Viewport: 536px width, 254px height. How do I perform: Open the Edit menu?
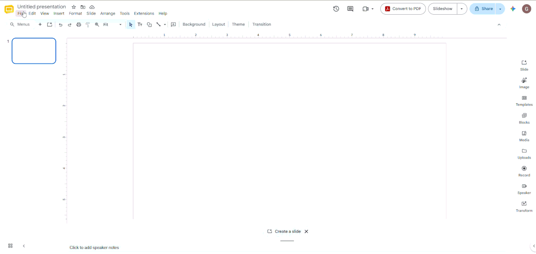pyautogui.click(x=32, y=13)
